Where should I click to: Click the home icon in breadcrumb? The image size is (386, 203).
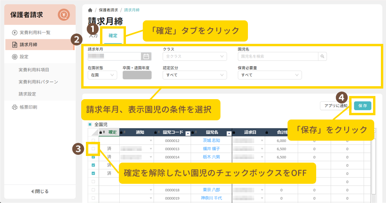[91, 9]
